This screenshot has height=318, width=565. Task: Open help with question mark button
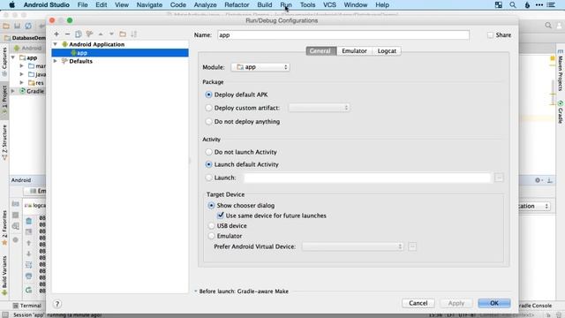pyautogui.click(x=56, y=304)
